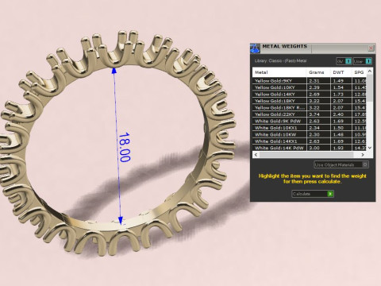The height and width of the screenshot is (286, 381).
Task: Click the SPG column header
Action: [360, 72]
